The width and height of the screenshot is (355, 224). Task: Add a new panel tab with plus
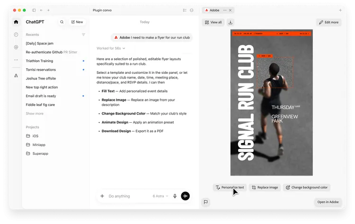[340, 10]
